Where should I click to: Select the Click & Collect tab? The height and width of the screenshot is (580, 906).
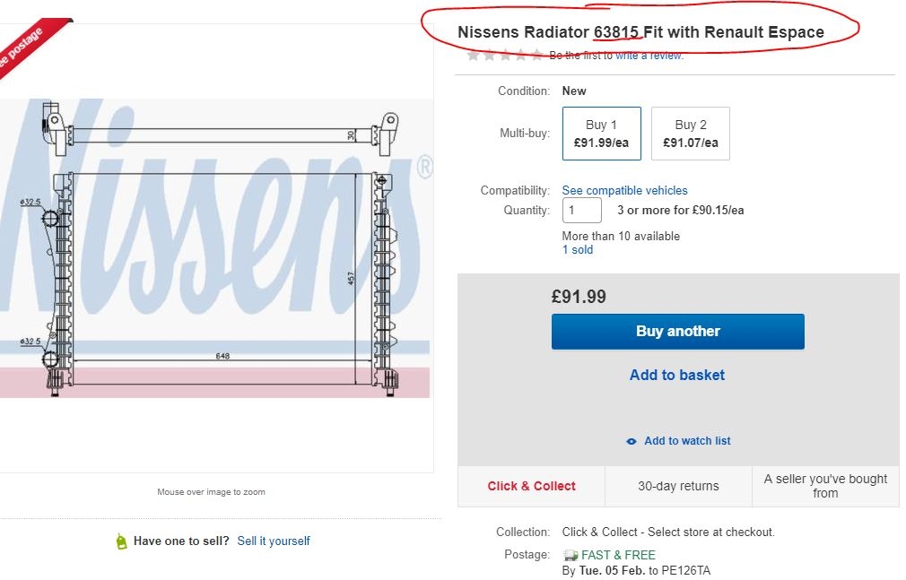pos(531,486)
